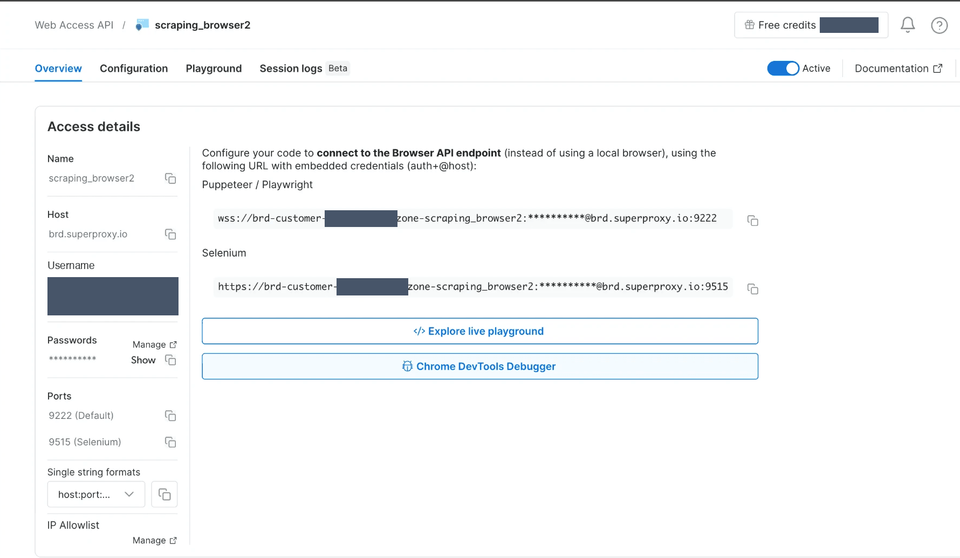Manage the IP Allowlist
The image size is (960, 558).
click(x=155, y=540)
